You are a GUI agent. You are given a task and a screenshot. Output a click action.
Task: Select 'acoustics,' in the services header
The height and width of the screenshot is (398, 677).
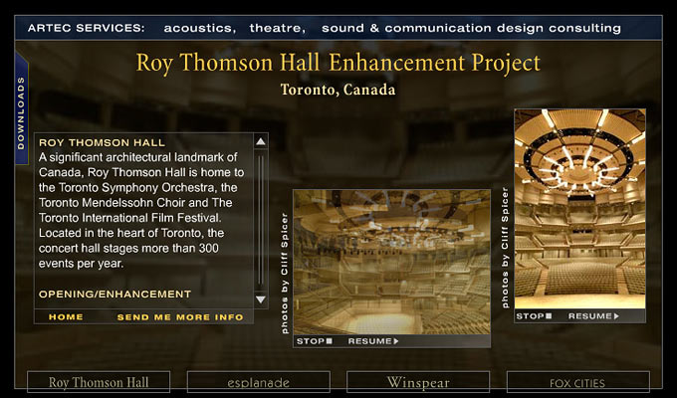pos(200,28)
